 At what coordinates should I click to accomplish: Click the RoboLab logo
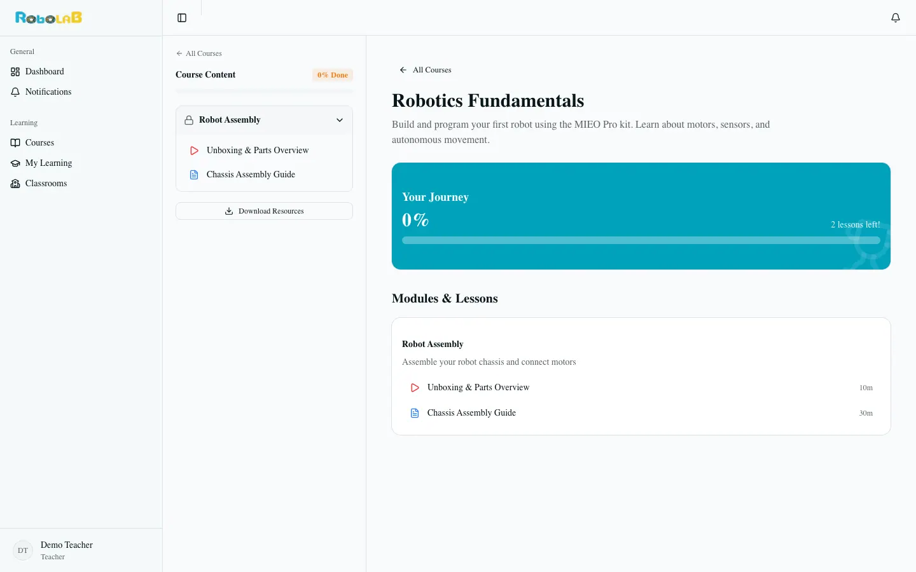click(49, 18)
